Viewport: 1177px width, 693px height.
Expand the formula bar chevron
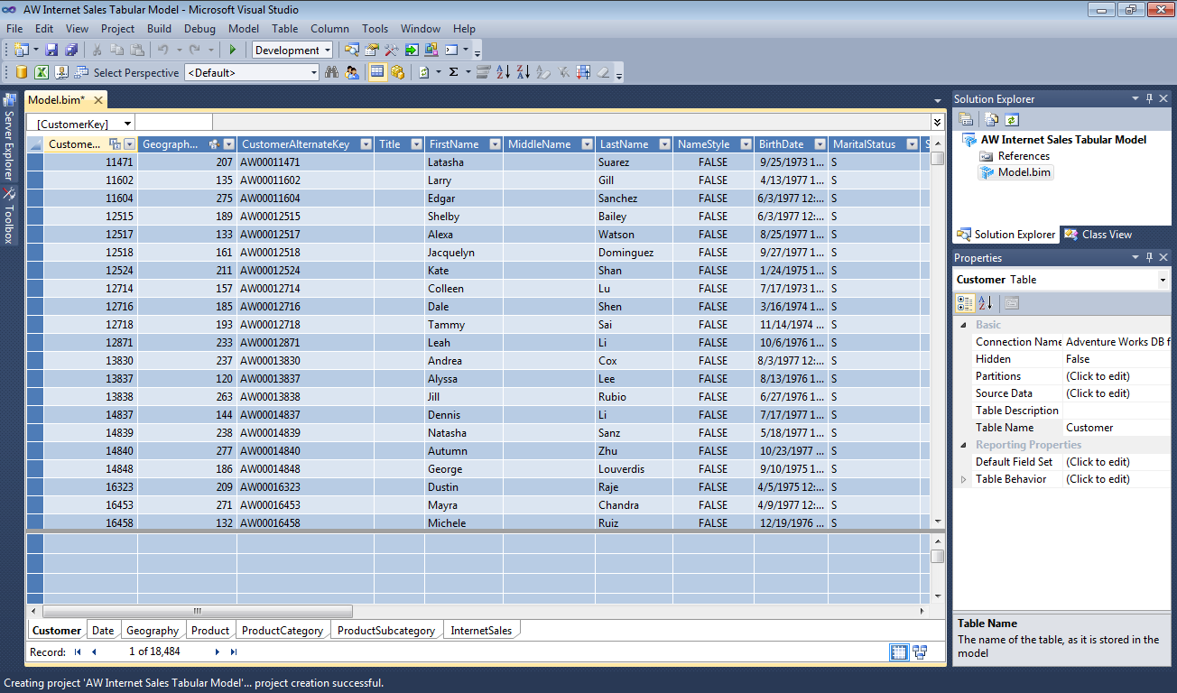click(938, 123)
